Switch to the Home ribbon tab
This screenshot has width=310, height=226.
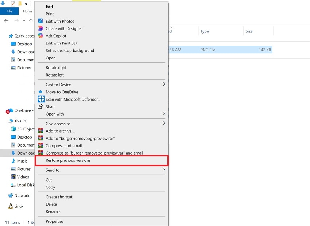tap(27, 11)
